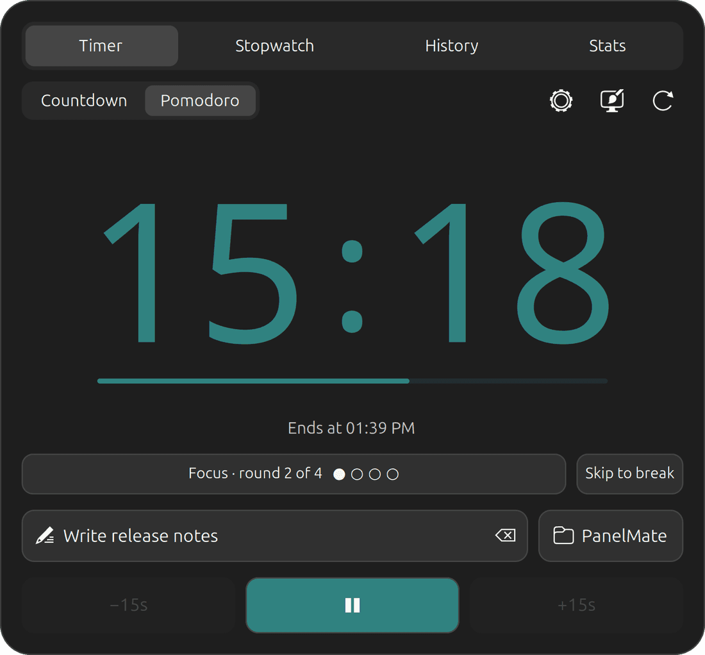
Task: Reset the timer with circular arrow icon
Action: pyautogui.click(x=663, y=101)
